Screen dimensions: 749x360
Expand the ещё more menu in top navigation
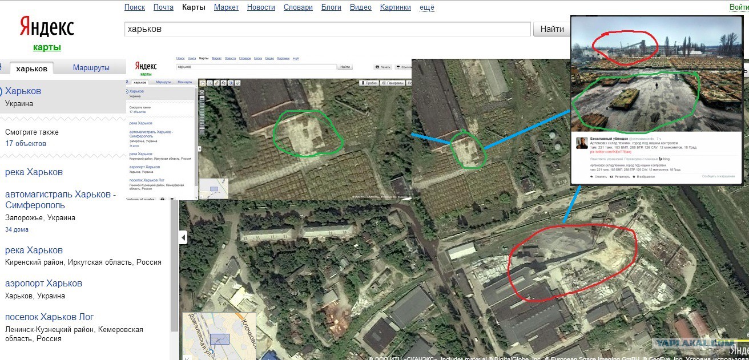click(426, 7)
